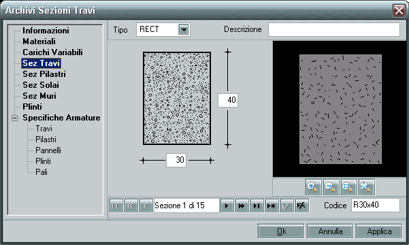Image resolution: width=409 pixels, height=245 pixels.
Task: Click the Ok button
Action: [x=281, y=231]
